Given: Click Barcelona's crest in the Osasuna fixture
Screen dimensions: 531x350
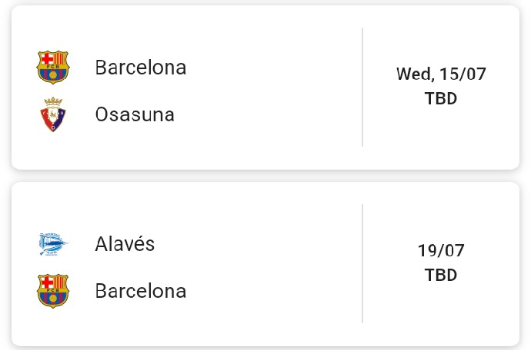Looking at the screenshot, I should coord(53,67).
